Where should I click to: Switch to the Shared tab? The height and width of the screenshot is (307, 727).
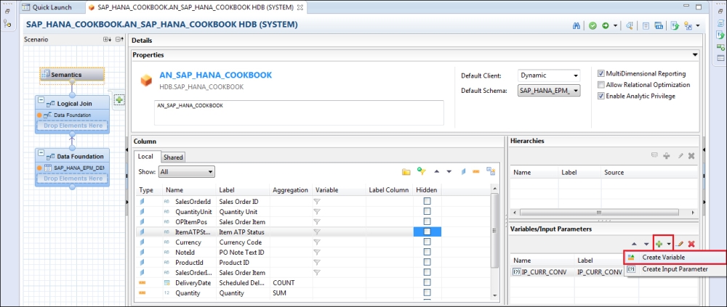point(173,157)
